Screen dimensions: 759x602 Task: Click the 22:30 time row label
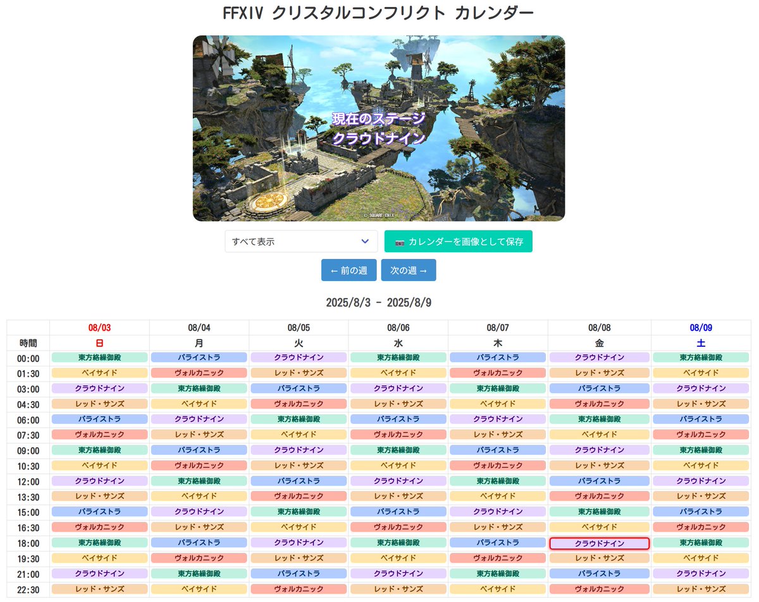click(x=28, y=589)
